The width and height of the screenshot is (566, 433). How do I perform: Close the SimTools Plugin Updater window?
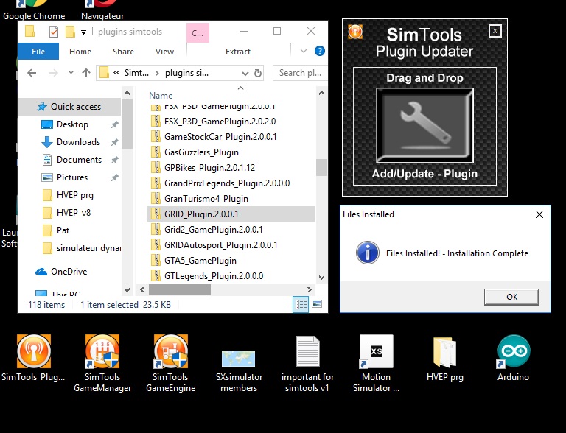coord(495,31)
